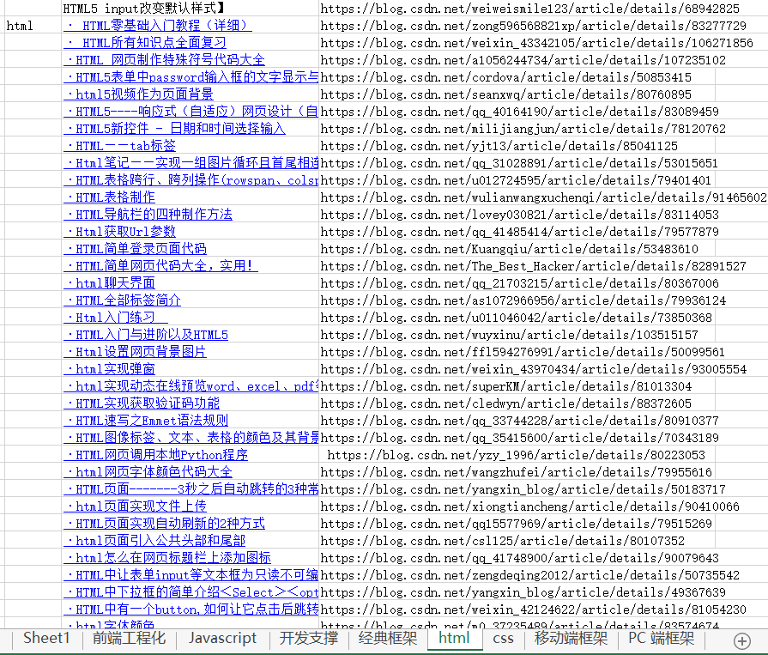Open link HTML零基础入门教程（详细）
This screenshot has width=768, height=655.
point(158,26)
